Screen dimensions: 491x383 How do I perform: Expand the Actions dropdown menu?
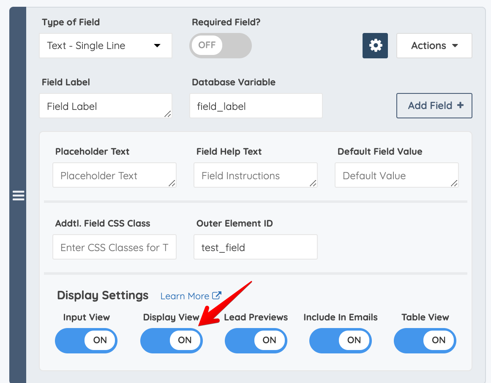click(x=434, y=45)
